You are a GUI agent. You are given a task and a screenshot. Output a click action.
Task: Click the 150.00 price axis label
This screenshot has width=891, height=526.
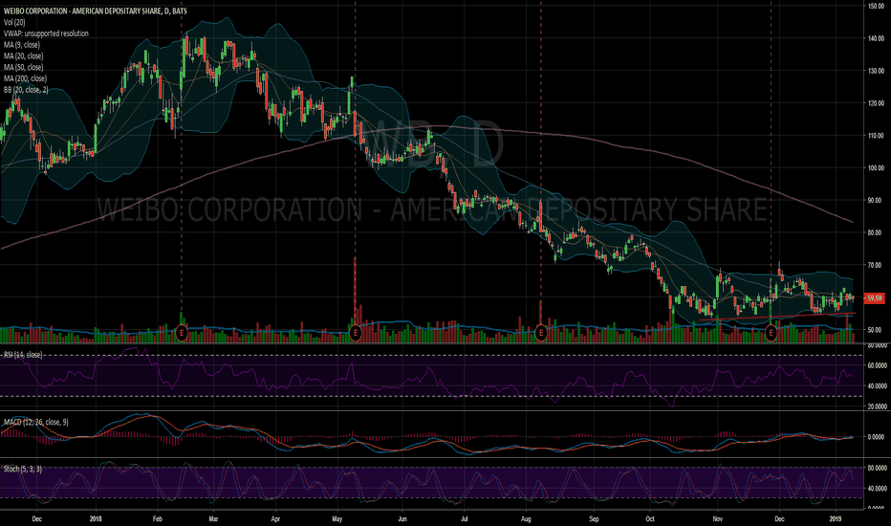tap(875, 6)
